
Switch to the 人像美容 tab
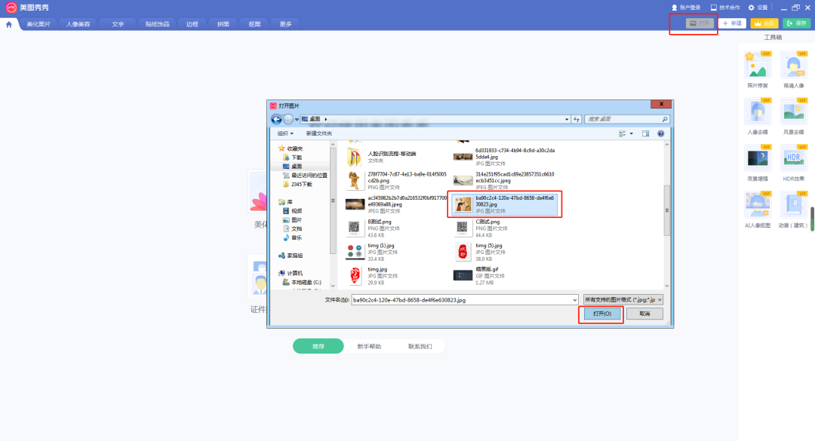coord(78,24)
